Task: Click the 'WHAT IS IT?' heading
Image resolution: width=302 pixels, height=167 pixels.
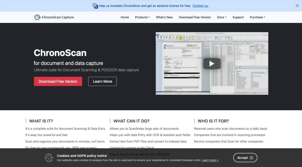Action: (41, 121)
